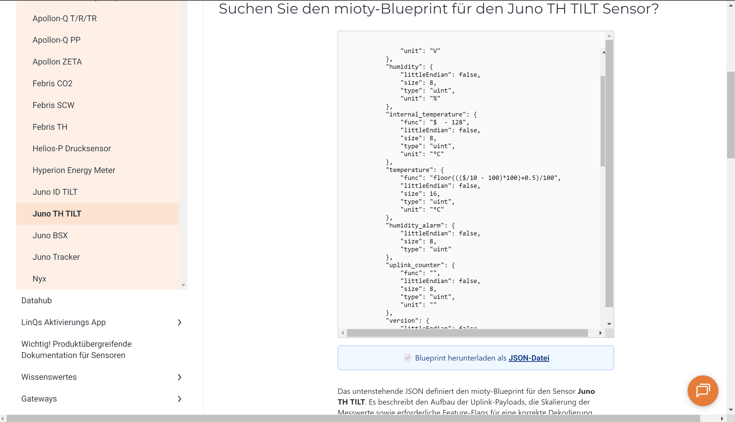Screen dimensions: 735x422
Task: Download the blueprint via JSON-Datei link
Action: pos(529,358)
